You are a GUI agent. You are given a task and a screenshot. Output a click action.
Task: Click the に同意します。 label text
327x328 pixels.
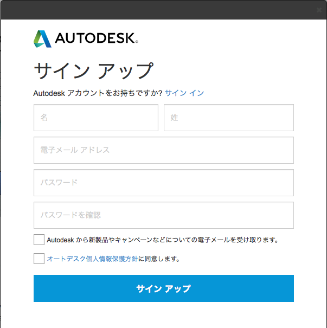tap(159, 259)
